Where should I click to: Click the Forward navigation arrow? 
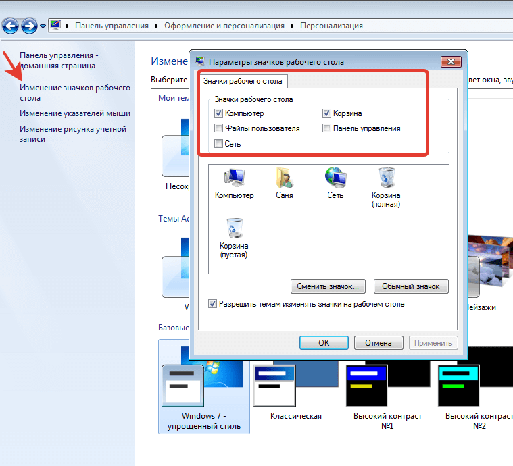(29, 26)
